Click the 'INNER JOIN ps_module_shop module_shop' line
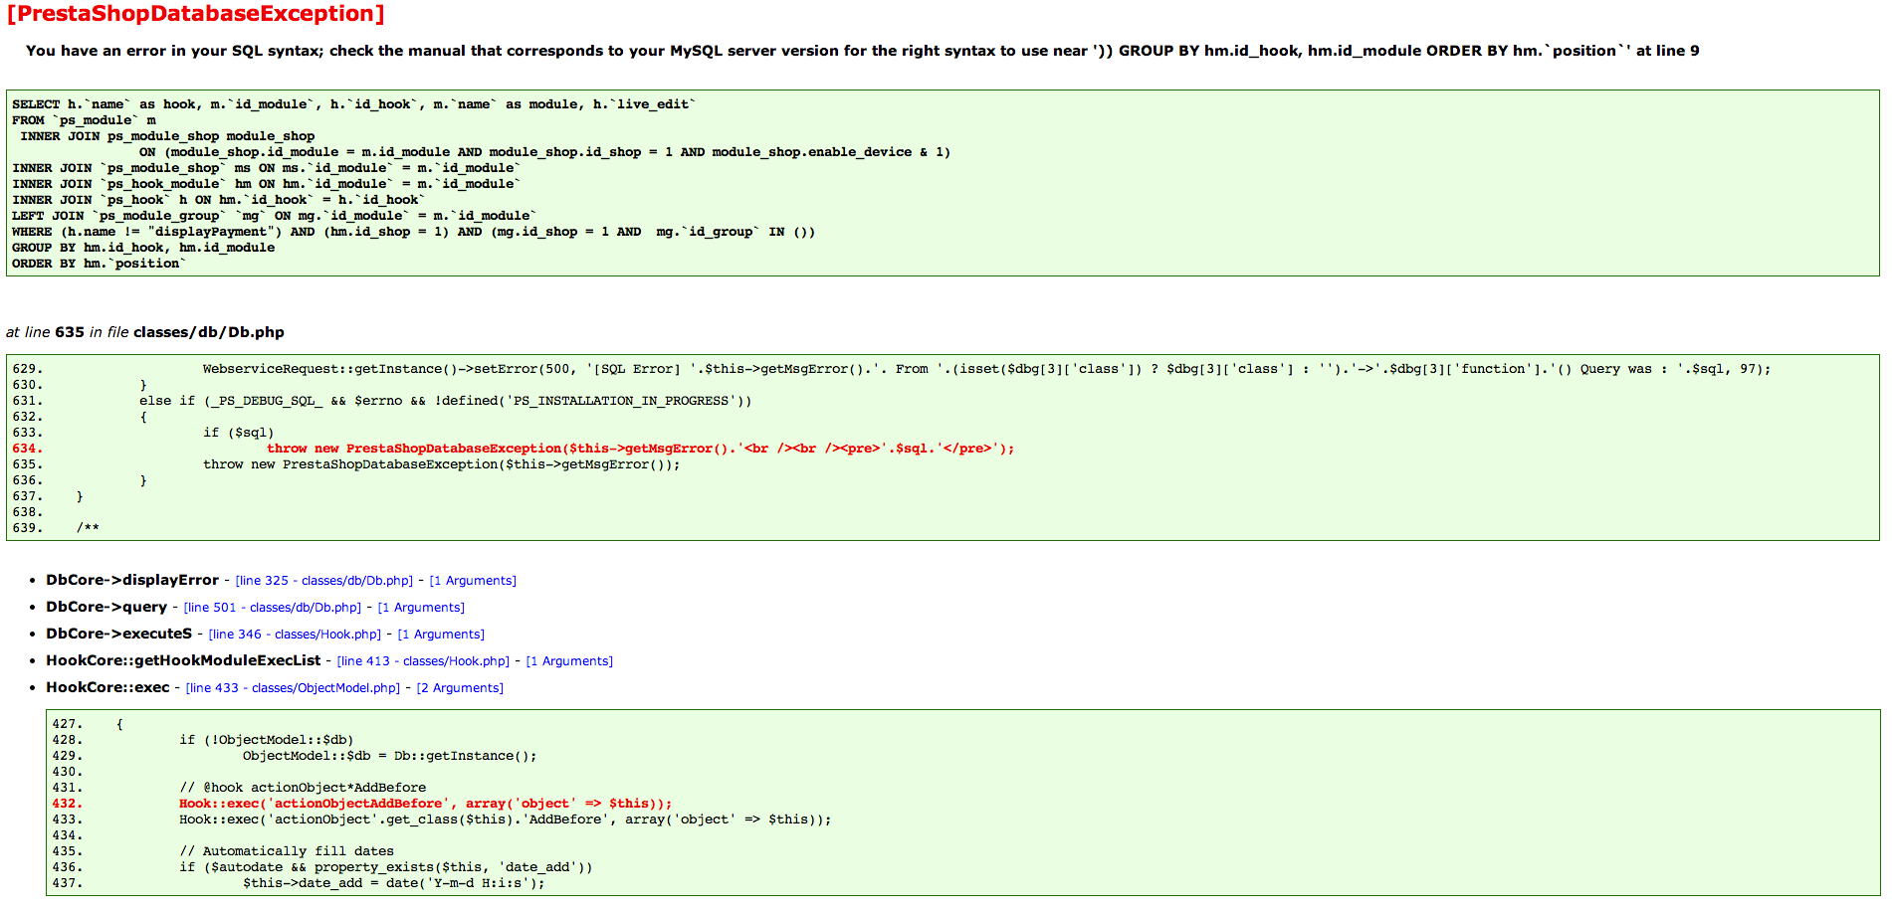The width and height of the screenshot is (1892, 911). click(x=167, y=136)
